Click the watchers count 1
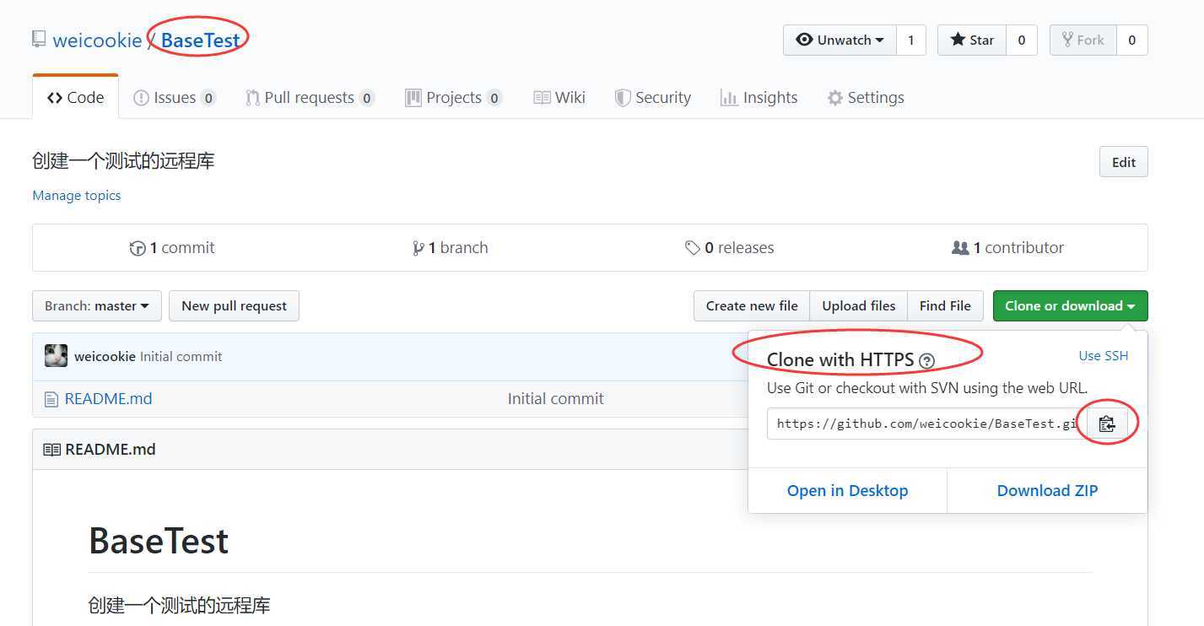The height and width of the screenshot is (626, 1204). point(910,40)
